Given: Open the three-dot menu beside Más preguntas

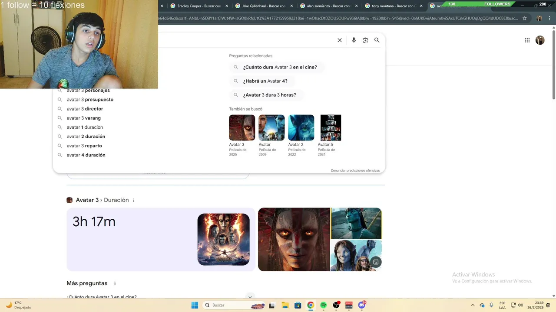Looking at the screenshot, I should pos(115,283).
